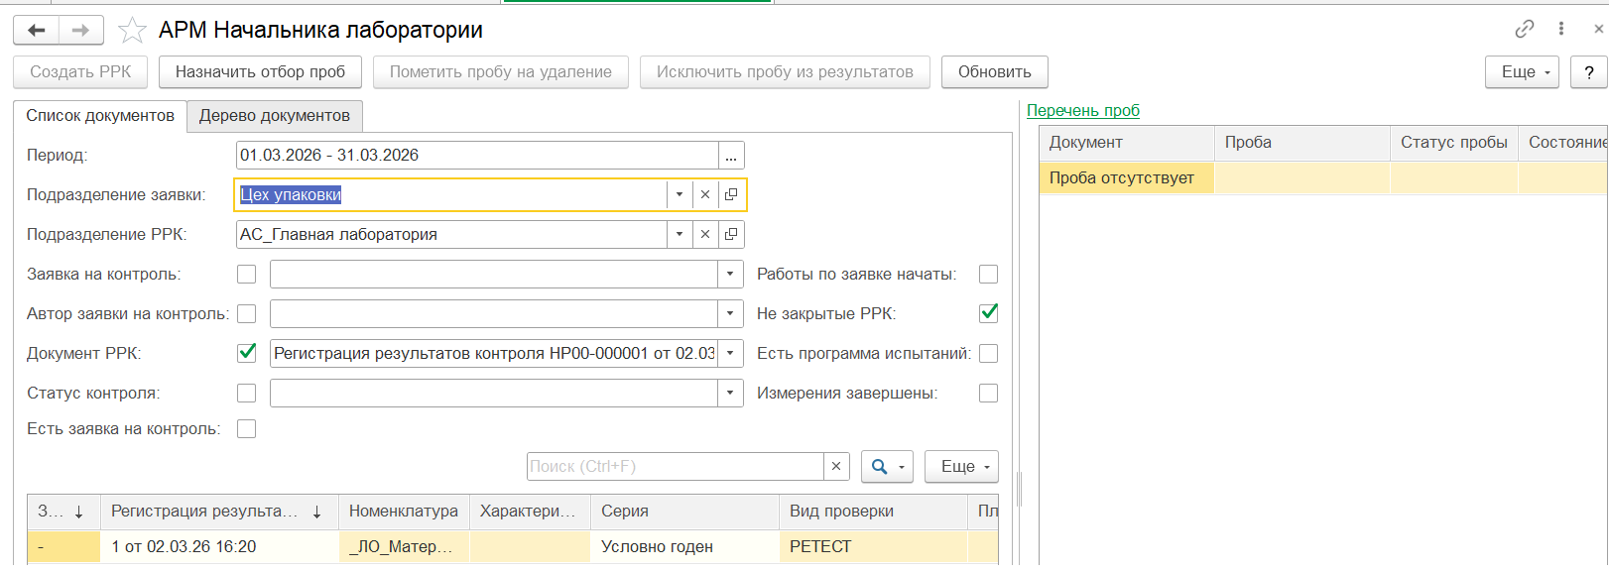1609x572 pixels.
Task: Tick the Работы по заявке начаты checkbox
Action: tap(989, 275)
